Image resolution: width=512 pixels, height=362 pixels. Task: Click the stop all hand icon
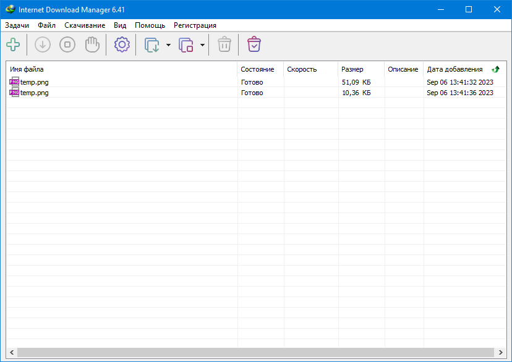pyautogui.click(x=92, y=44)
